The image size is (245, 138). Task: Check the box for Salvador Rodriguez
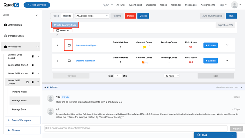(x=69, y=45)
